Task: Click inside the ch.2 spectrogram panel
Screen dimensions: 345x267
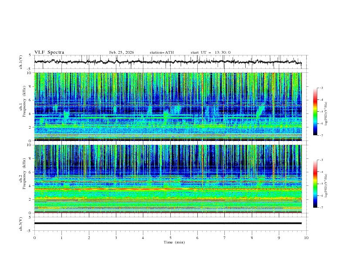Action: tap(168, 179)
